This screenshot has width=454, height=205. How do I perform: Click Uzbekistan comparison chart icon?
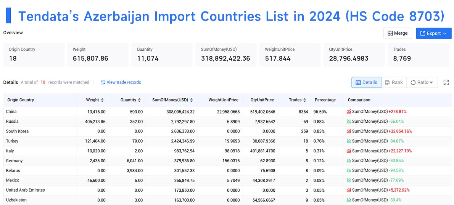(349, 200)
